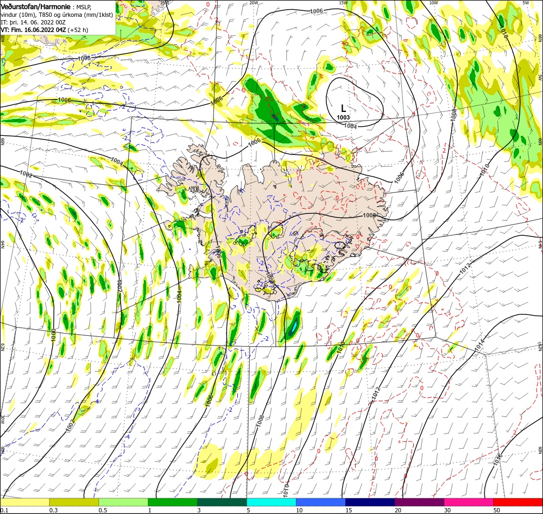
Task: Click the purple 20–30 legend swatch
Action: coord(419,502)
